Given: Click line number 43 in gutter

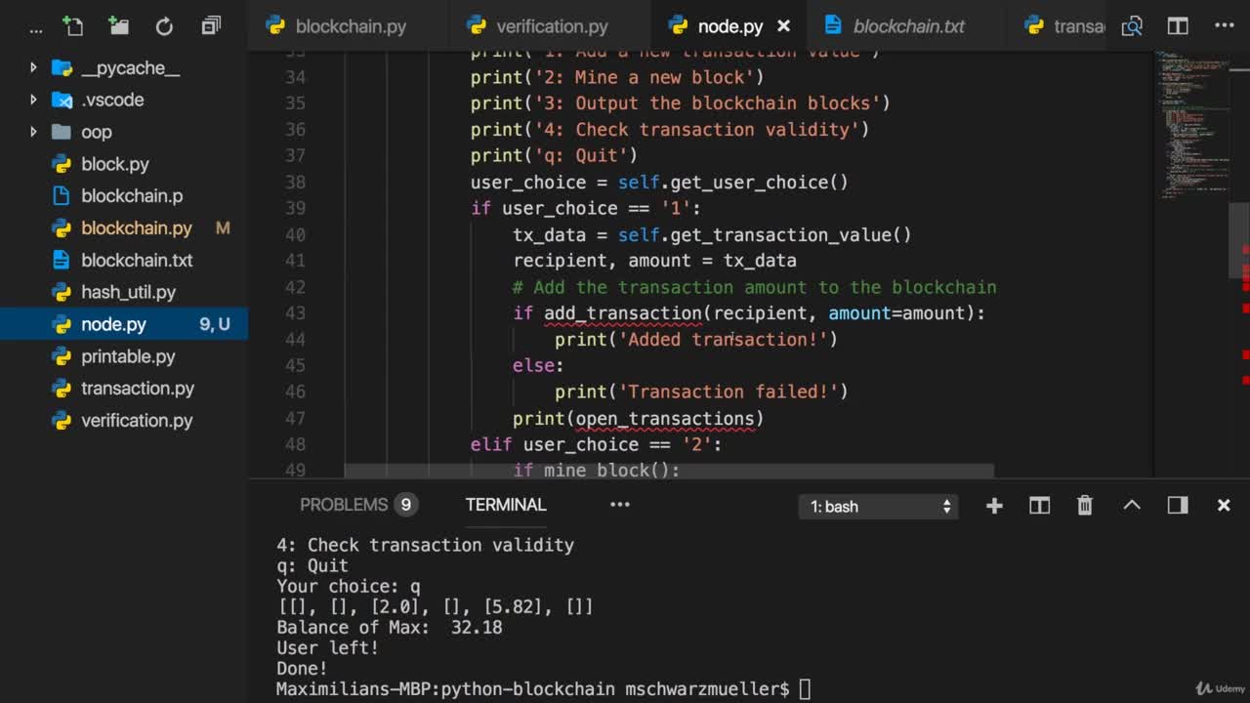Looking at the screenshot, I should point(295,313).
